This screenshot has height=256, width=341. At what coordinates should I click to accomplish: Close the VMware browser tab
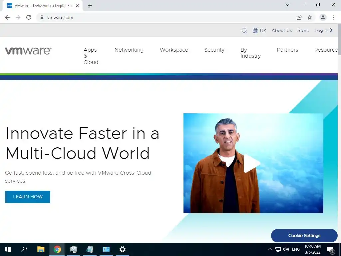(77, 6)
